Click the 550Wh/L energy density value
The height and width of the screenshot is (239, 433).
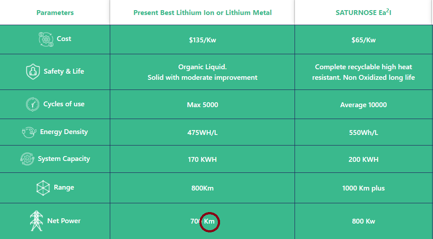363,133
